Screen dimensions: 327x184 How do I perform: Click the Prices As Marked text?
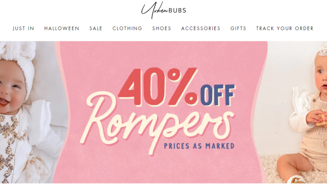pyautogui.click(x=199, y=146)
